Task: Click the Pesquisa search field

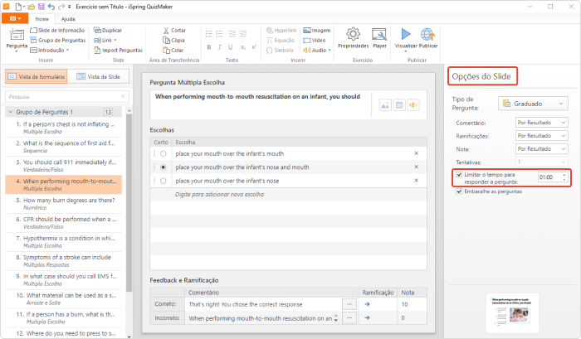Action: pyautogui.click(x=67, y=97)
